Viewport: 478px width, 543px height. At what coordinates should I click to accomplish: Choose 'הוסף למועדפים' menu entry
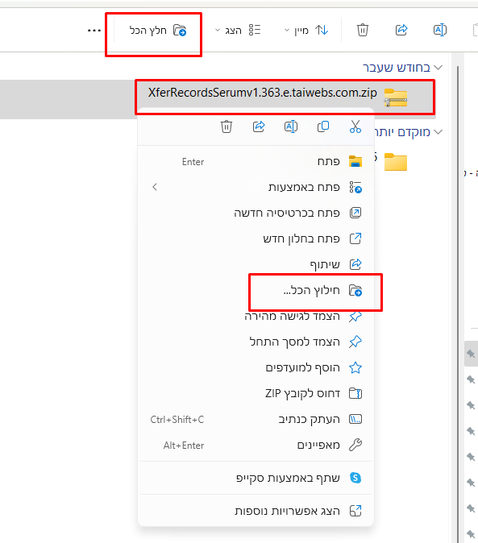(256, 367)
